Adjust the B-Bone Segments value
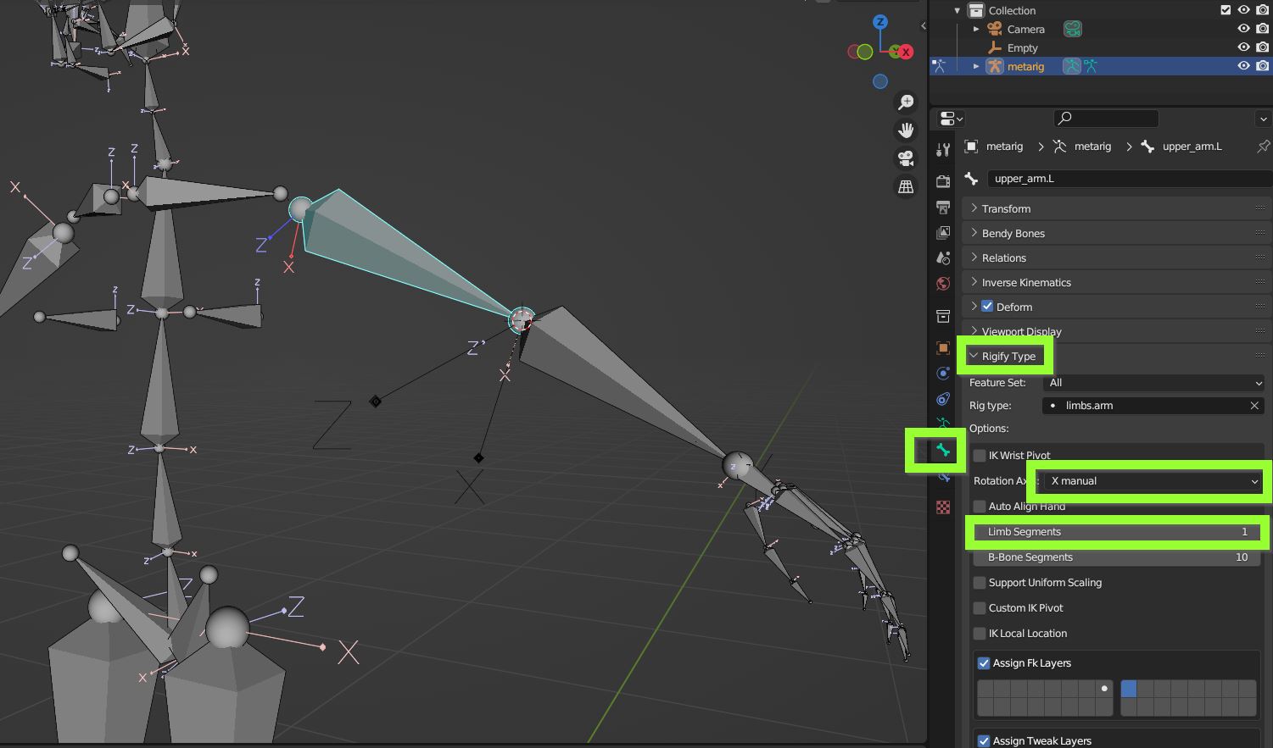 pyautogui.click(x=1116, y=557)
